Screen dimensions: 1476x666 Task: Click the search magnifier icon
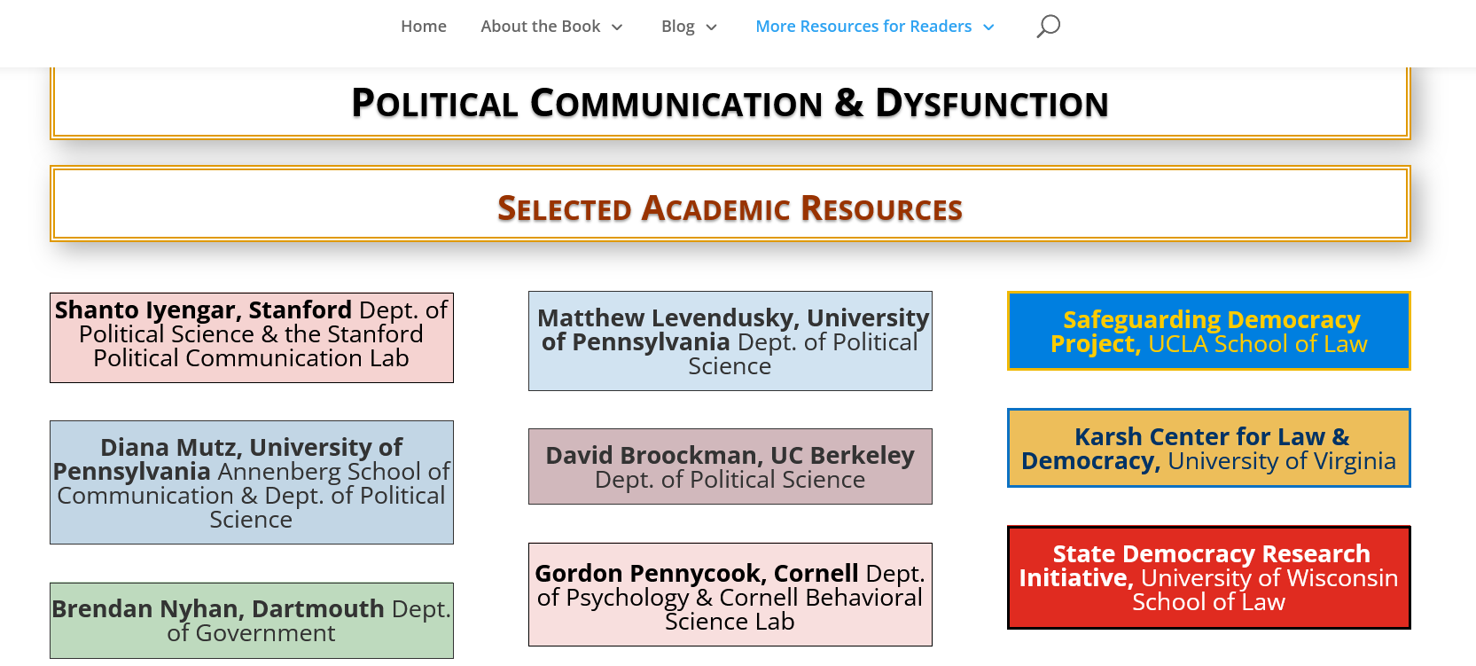[x=1048, y=26]
